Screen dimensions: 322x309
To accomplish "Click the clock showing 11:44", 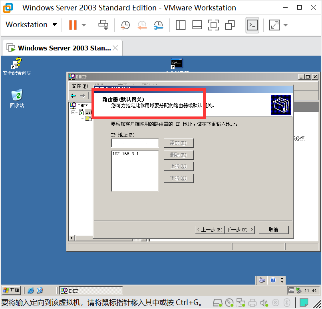I will point(311,291).
